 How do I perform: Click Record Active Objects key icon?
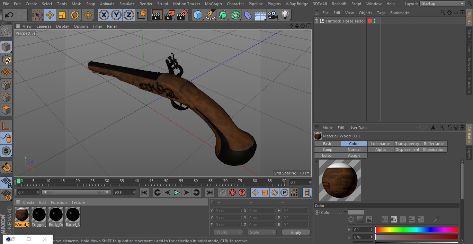pyautogui.click(x=223, y=192)
